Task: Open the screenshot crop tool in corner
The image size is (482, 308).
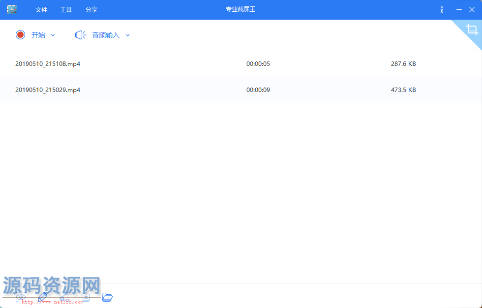Action: (x=472, y=30)
